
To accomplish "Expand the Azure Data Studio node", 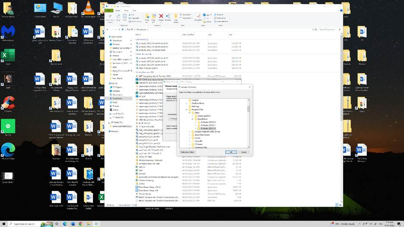I will click(189, 135).
